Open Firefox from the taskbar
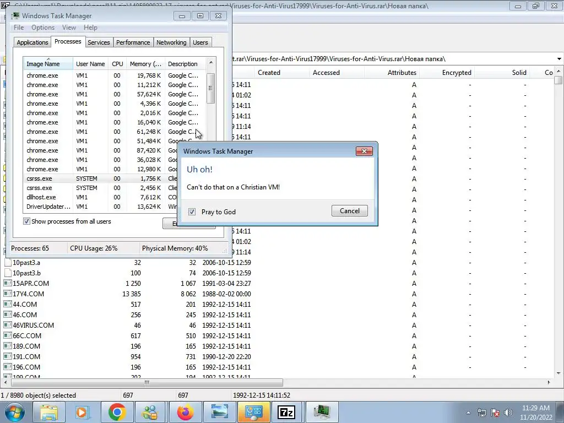 tap(185, 412)
